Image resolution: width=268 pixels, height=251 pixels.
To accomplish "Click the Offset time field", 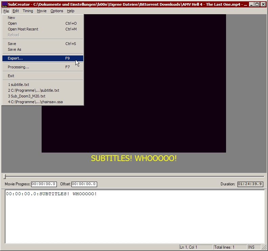I will pyautogui.click(x=84, y=184).
